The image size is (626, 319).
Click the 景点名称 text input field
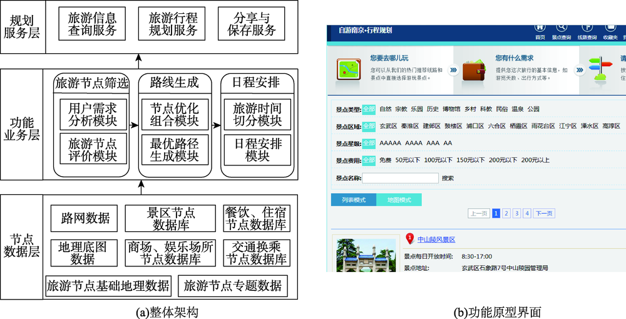[400, 178]
